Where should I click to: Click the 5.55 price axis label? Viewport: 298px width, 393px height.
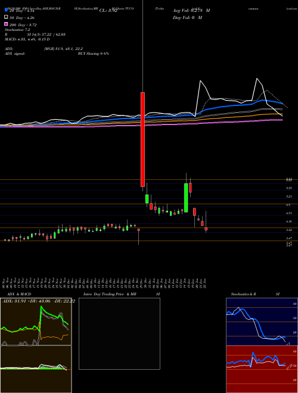coord(289,188)
